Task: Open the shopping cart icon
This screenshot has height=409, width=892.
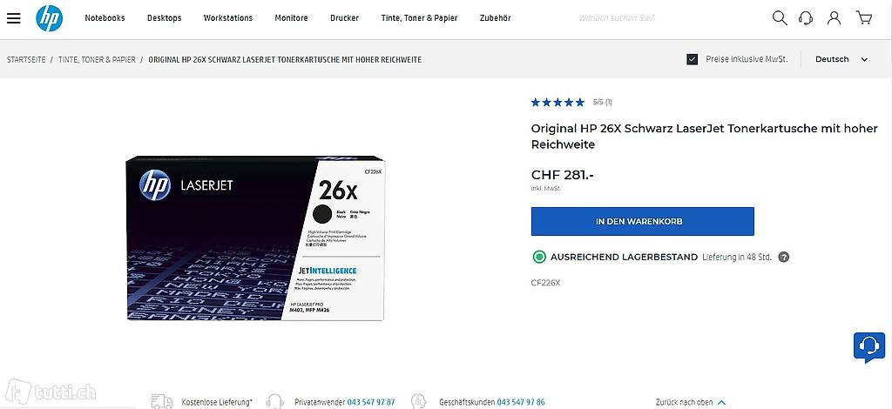Action: tap(863, 17)
